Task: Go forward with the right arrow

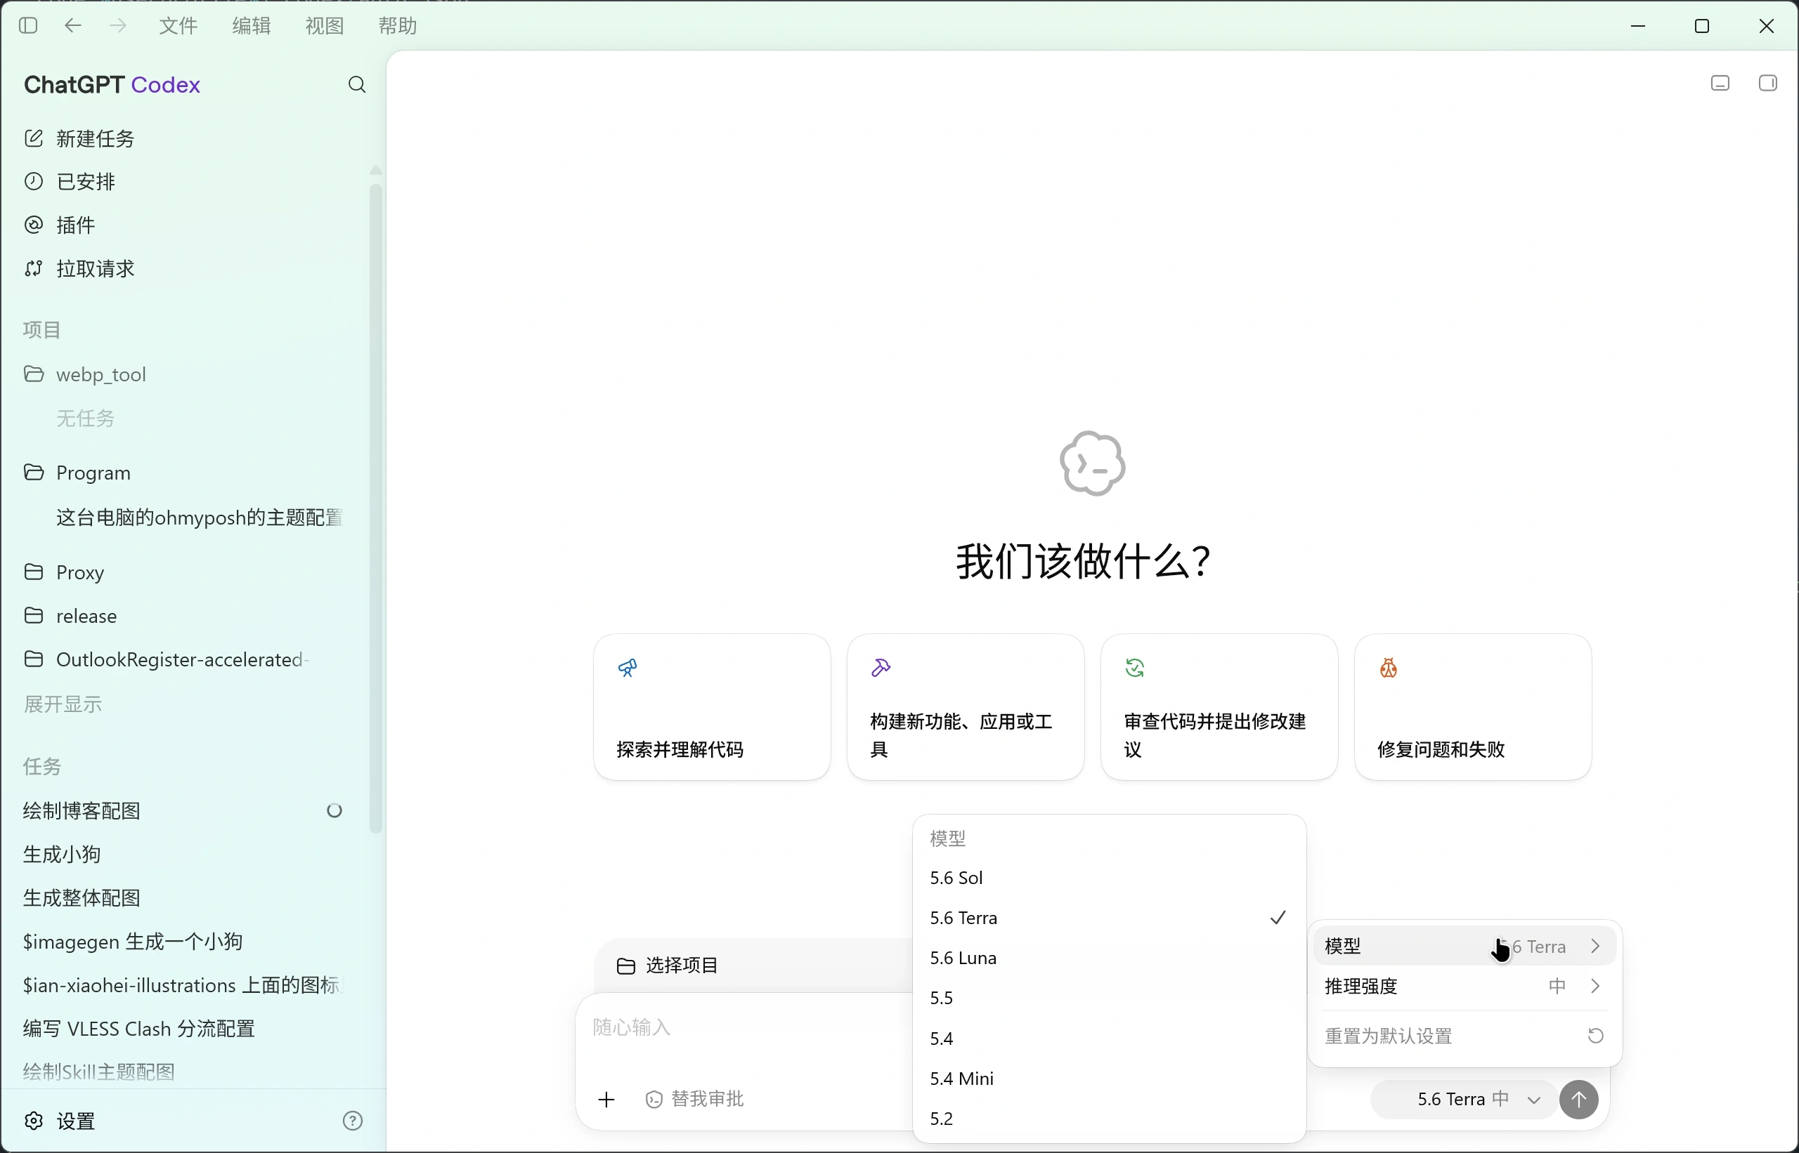Action: [x=117, y=25]
